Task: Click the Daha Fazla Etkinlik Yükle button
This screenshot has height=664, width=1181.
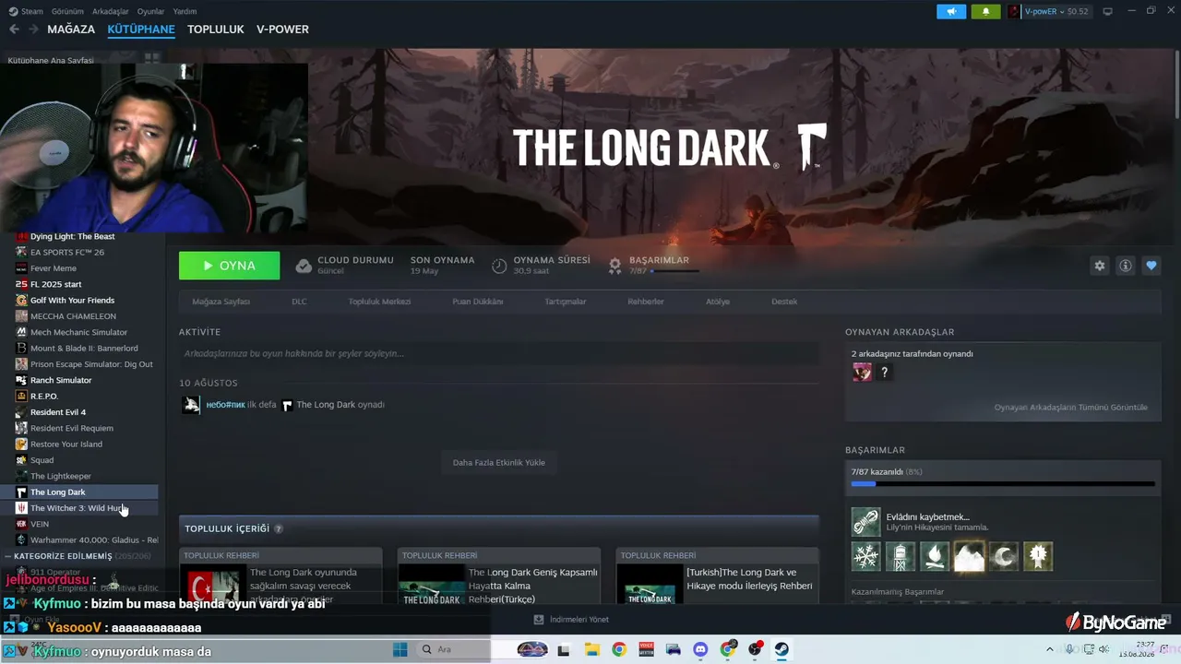Action: point(499,463)
